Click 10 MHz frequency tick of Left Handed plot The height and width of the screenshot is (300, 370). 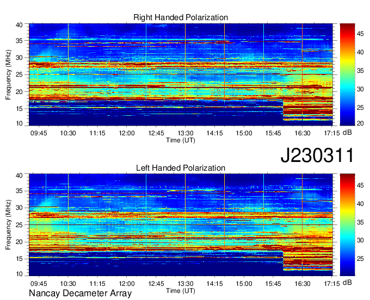tap(19, 273)
